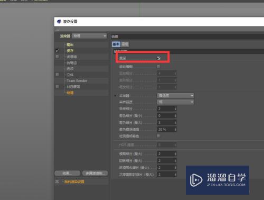Image resolution: width=264 pixels, height=200 pixels.
Task: Click the 着色细分 (最小) value field
Action: (167, 116)
